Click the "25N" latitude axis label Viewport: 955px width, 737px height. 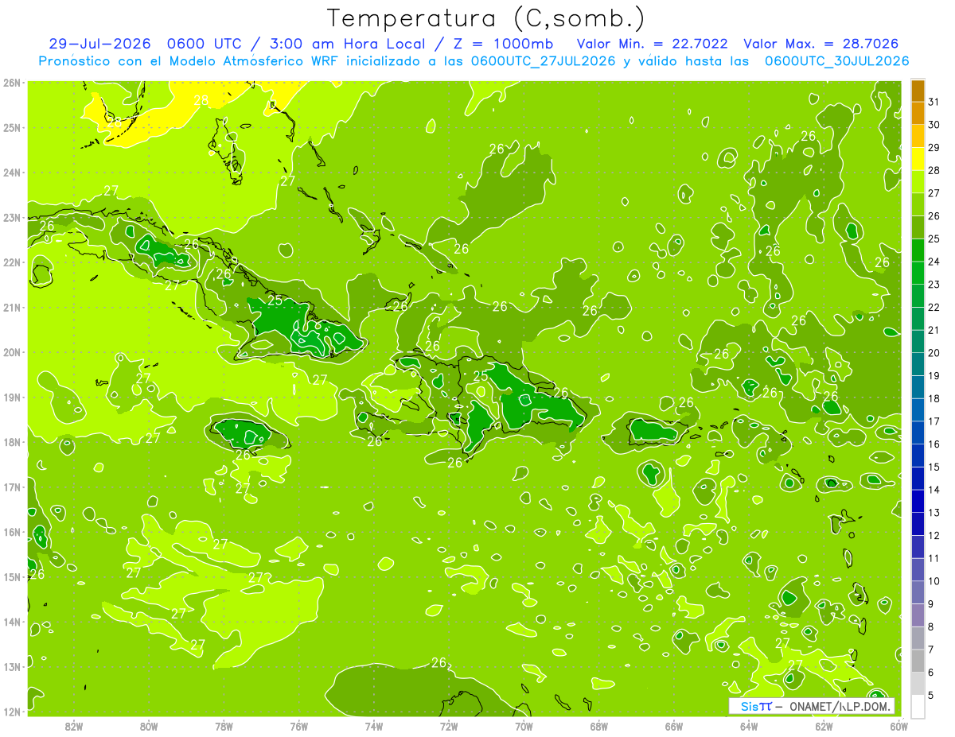pos(12,128)
